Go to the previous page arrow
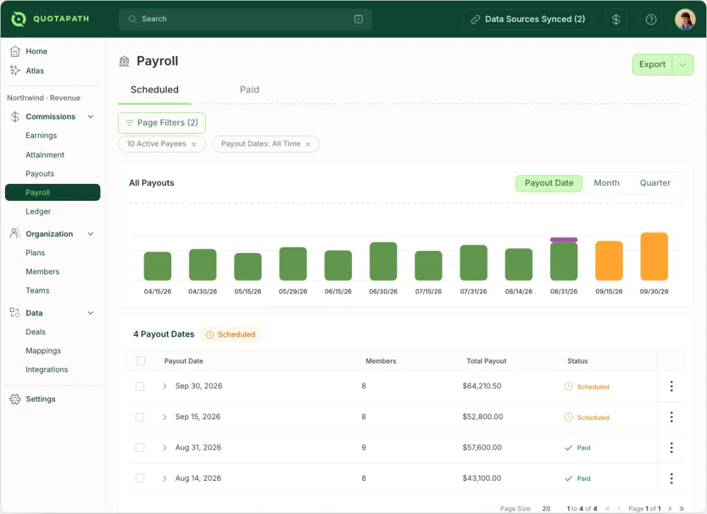 [x=619, y=508]
